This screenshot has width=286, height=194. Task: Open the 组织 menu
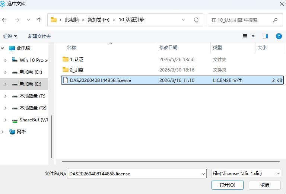coord(10,36)
